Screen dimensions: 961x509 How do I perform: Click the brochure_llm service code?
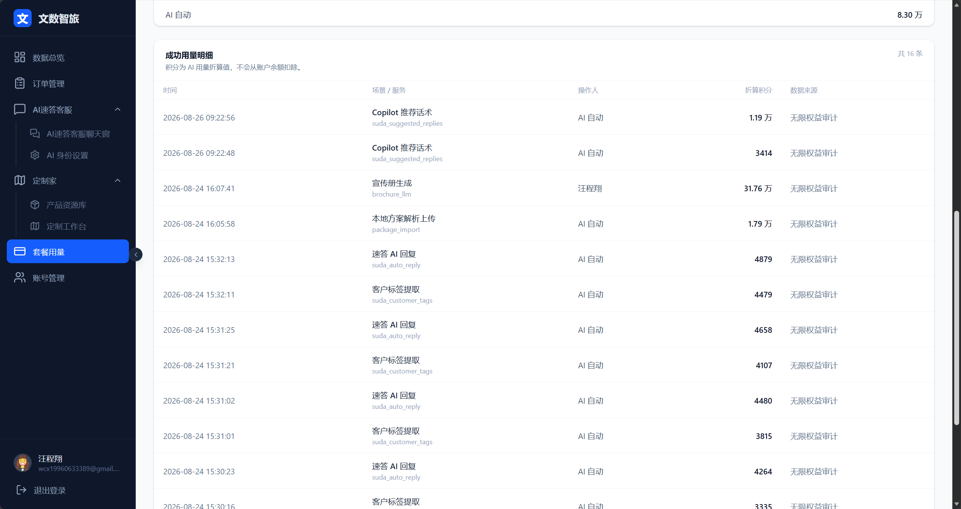[391, 194]
